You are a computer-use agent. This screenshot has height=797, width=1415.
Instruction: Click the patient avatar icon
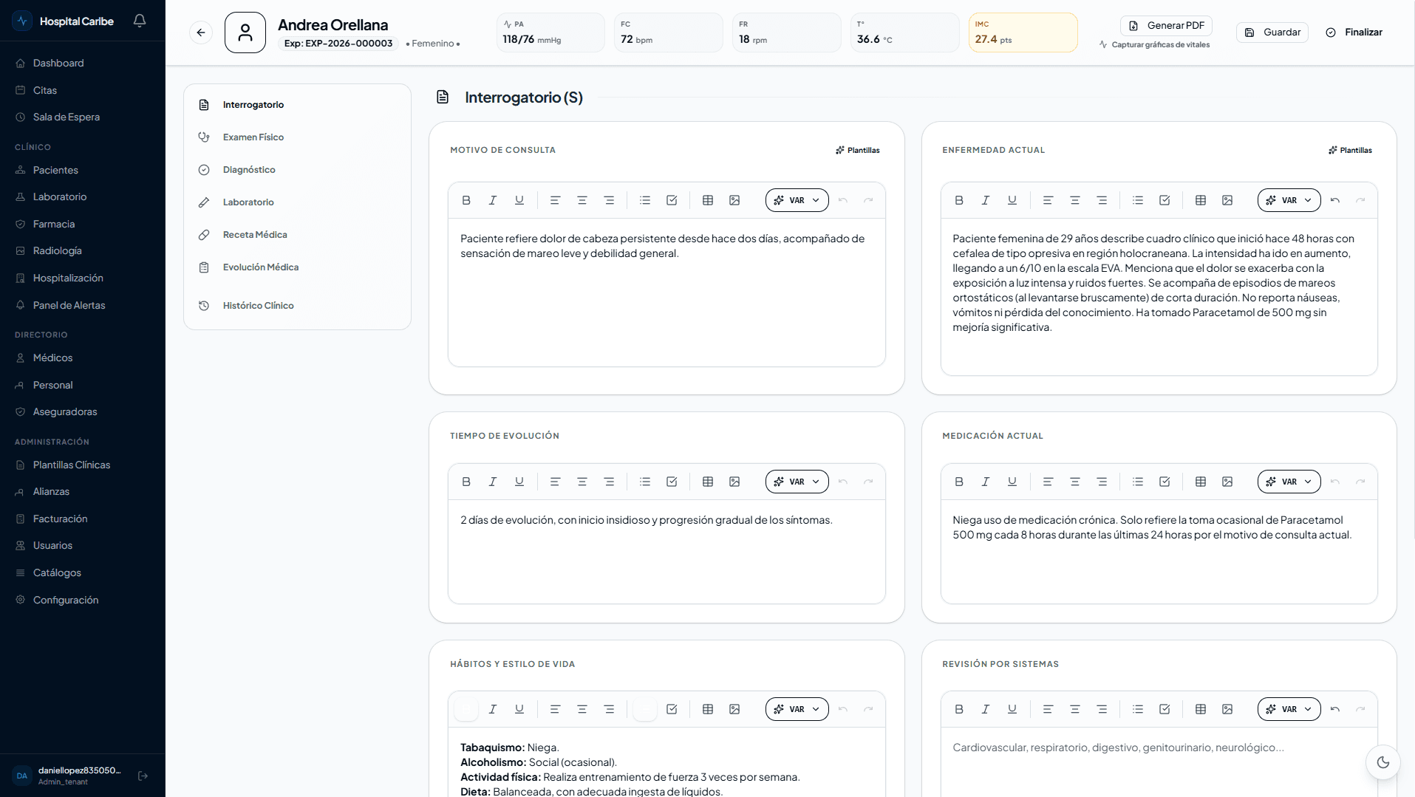point(245,33)
